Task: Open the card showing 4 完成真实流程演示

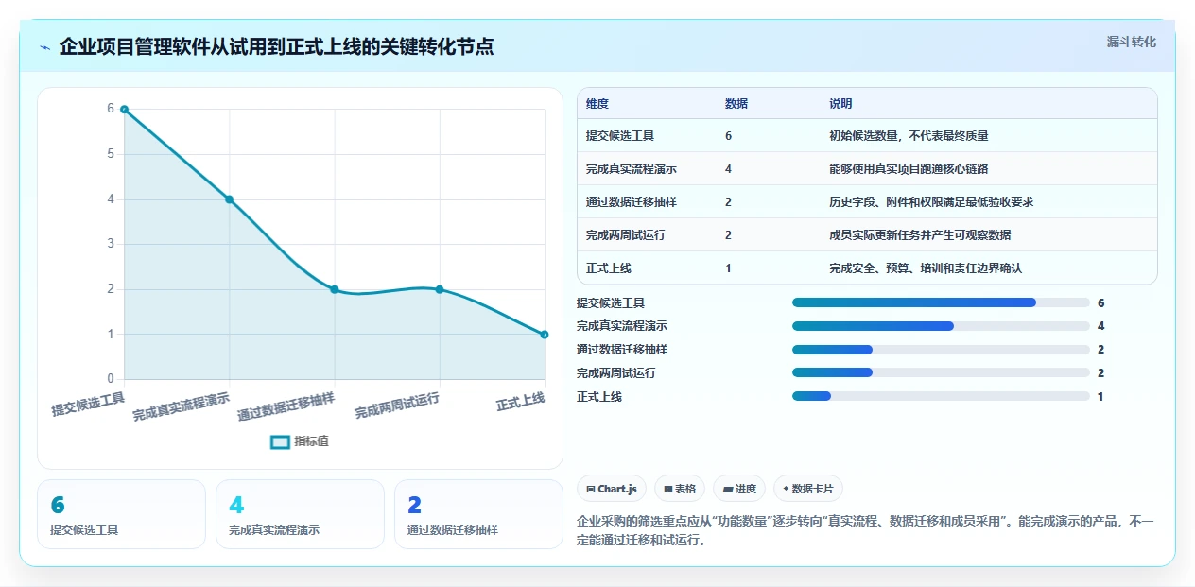Action: tap(300, 514)
